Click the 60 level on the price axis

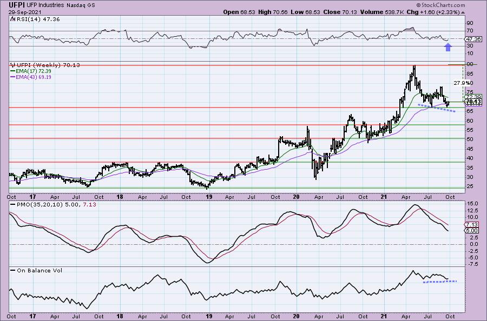tap(470, 121)
